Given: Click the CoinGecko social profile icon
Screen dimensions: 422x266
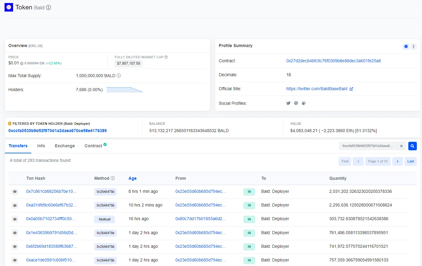Looking at the screenshot, I should 304,103.
